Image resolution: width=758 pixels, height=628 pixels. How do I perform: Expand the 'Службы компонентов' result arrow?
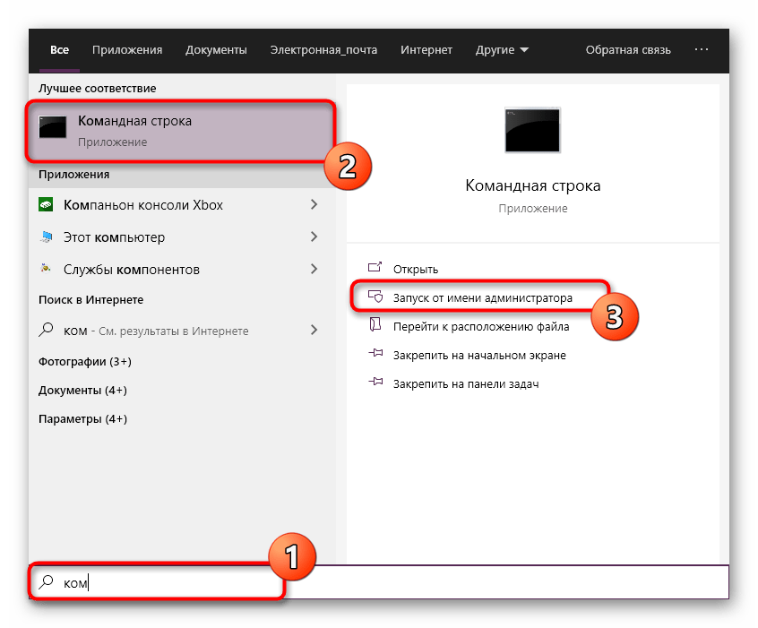pos(314,269)
